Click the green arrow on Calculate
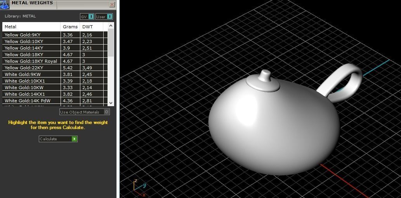The image size is (401, 198). 75,139
